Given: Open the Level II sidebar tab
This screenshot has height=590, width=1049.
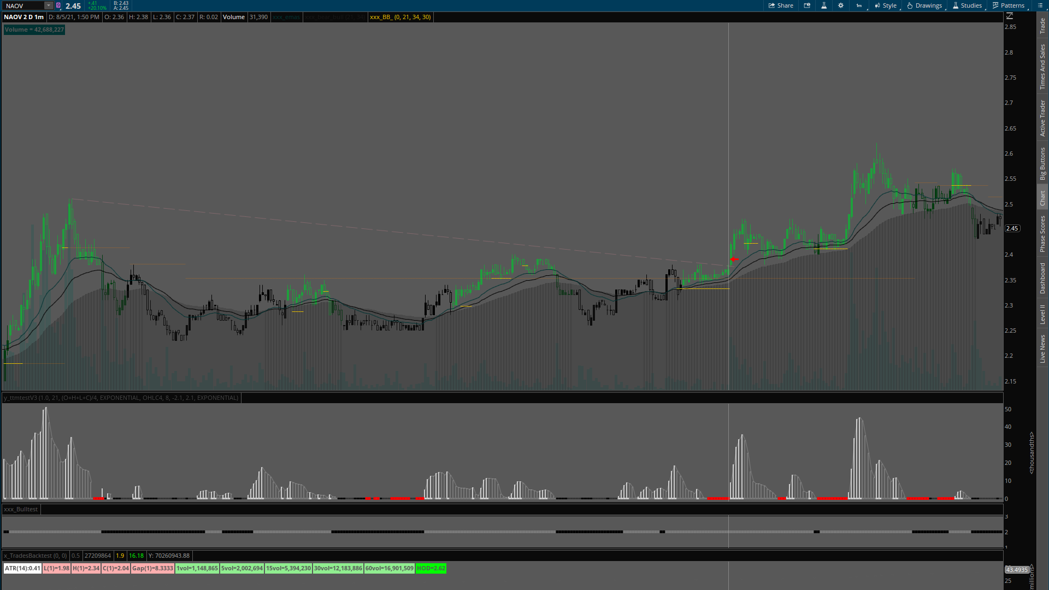Looking at the screenshot, I should pos(1042,314).
